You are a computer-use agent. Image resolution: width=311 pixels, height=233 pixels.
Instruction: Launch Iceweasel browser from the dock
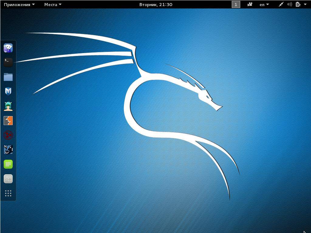(8, 48)
